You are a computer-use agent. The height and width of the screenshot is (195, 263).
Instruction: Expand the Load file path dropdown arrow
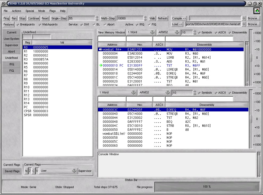click(x=244, y=24)
